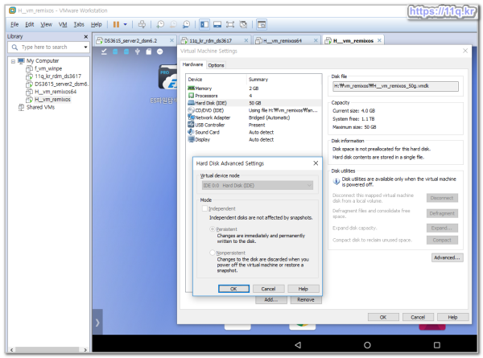Select the CD/DVD (IDE) device row
The width and height of the screenshot is (483, 358).
[254, 110]
